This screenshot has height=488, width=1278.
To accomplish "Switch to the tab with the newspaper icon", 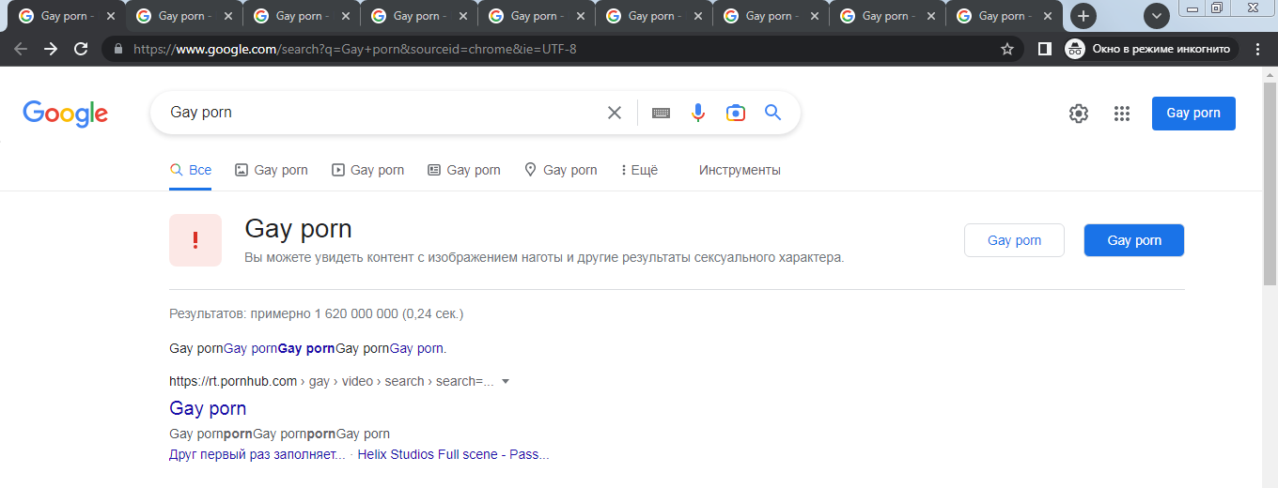I will coord(464,170).
